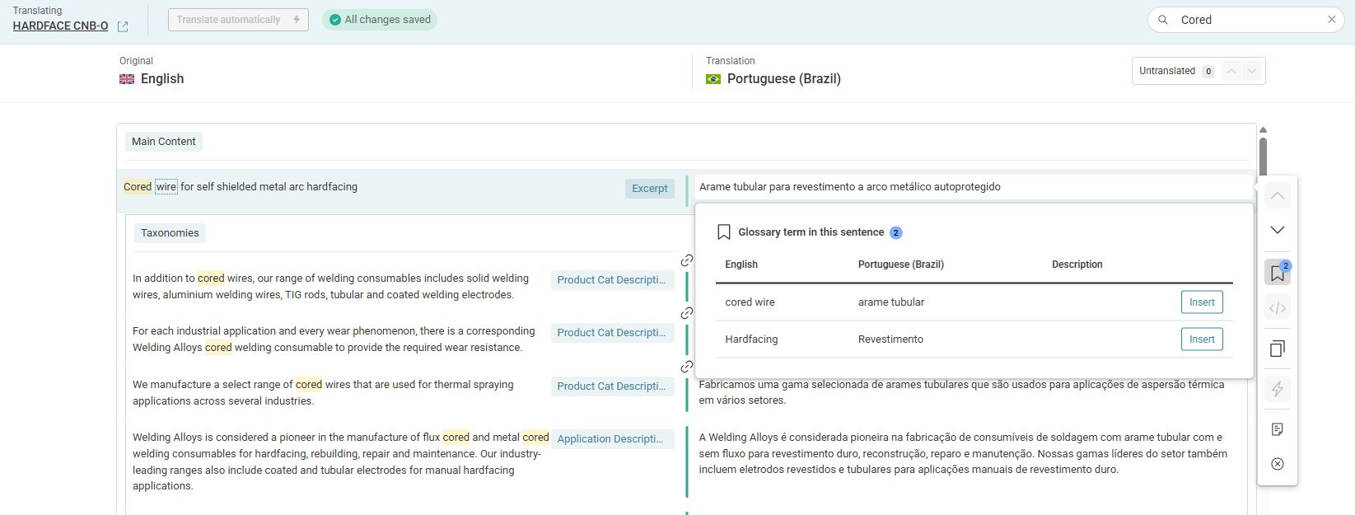Open the HARDFACE CNB-O title link

coord(60,26)
